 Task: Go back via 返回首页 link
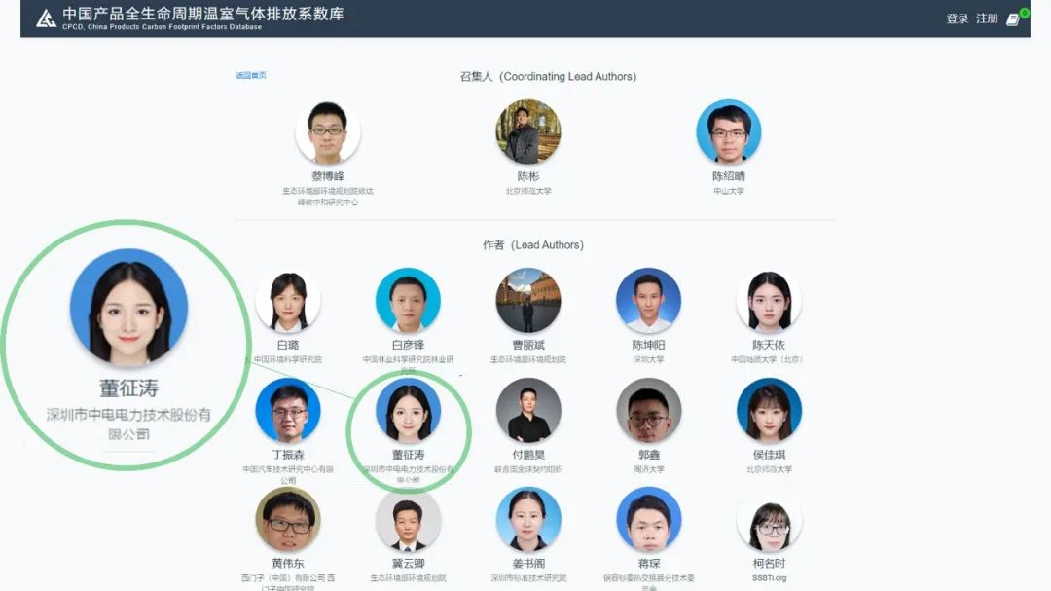click(x=251, y=75)
